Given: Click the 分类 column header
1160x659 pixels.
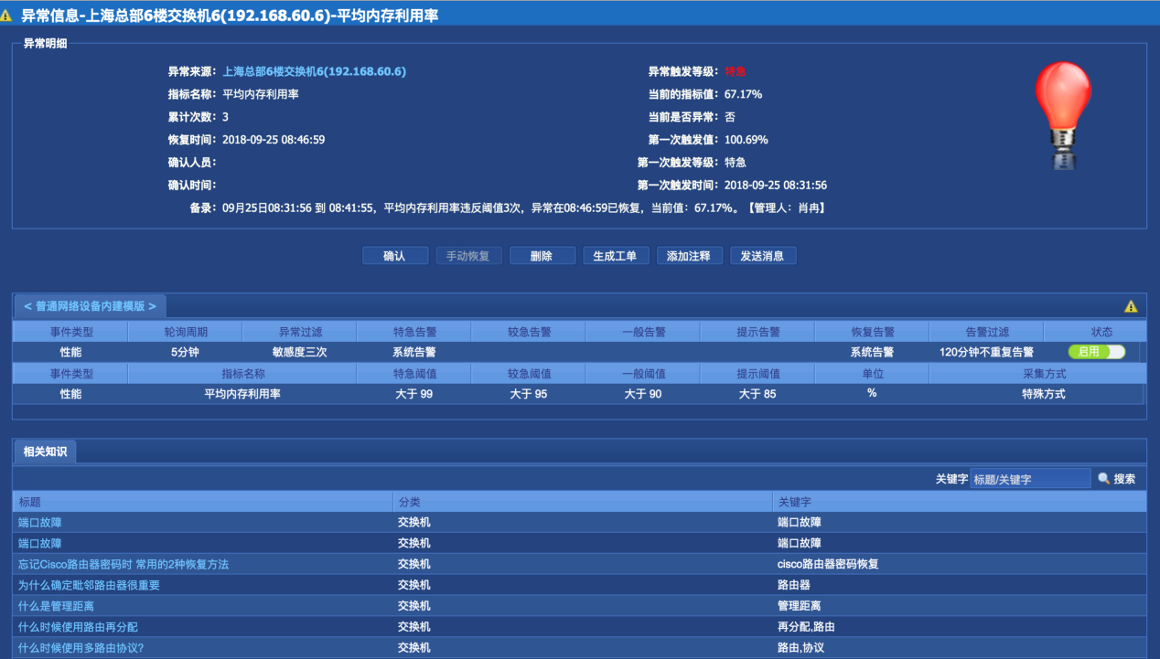Looking at the screenshot, I should [582, 502].
